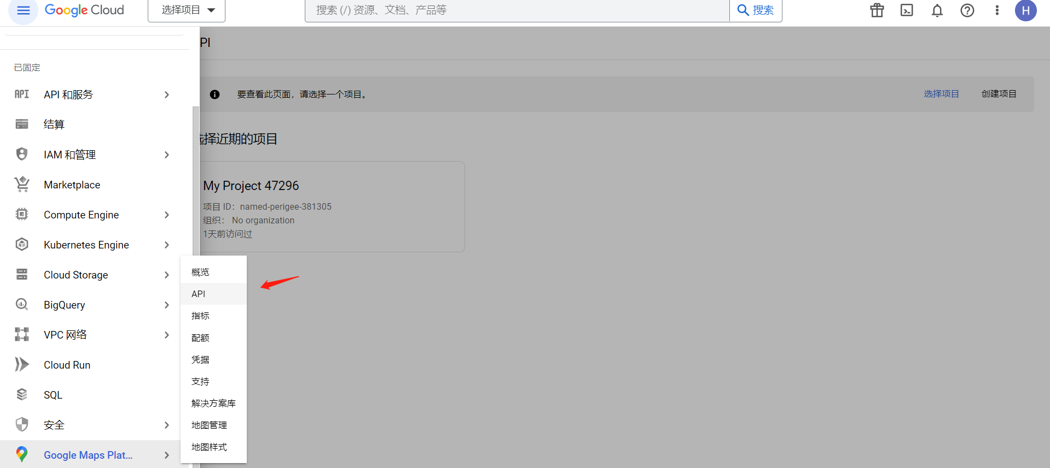The image size is (1050, 468).
Task: Click the billing card icon
Action: 22,125
